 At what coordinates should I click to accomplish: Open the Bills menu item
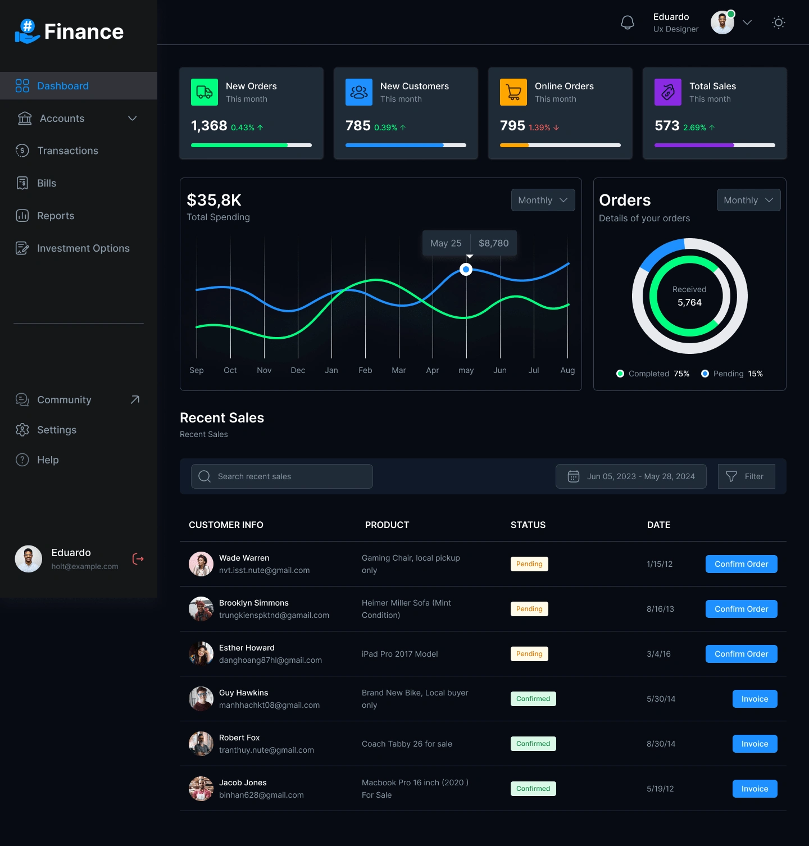pyautogui.click(x=47, y=183)
